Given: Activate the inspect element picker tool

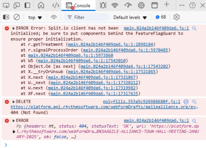Looking at the screenshot, I should [x=6, y=6].
